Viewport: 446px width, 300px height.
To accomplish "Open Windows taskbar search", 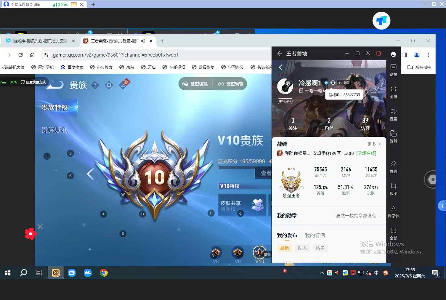I will [x=24, y=273].
